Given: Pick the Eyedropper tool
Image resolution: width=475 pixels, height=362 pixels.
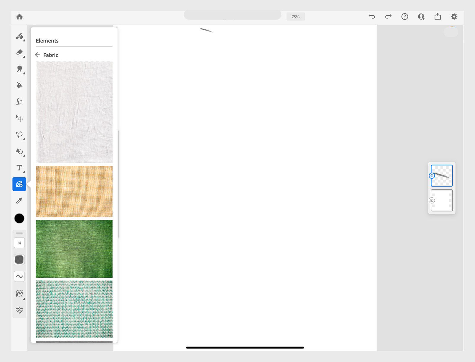Looking at the screenshot, I should [x=19, y=201].
